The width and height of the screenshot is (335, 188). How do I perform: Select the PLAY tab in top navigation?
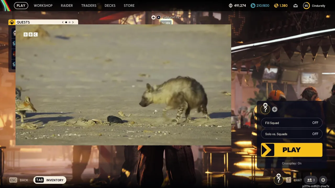pos(21,5)
